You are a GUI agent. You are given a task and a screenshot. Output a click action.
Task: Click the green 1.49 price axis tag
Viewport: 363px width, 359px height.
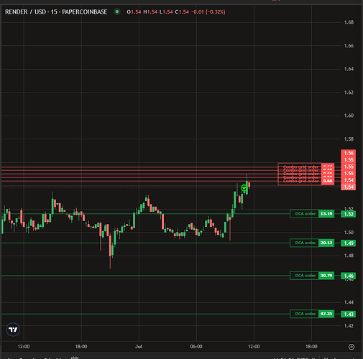click(x=348, y=243)
